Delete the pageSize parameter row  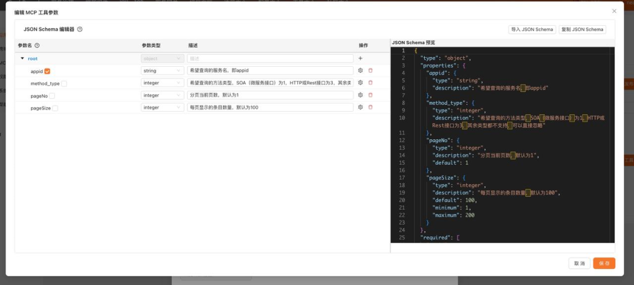[370, 108]
